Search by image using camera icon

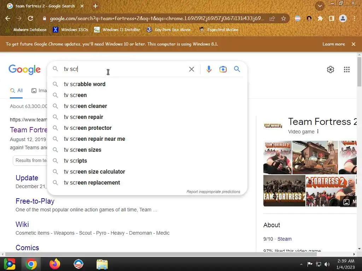[x=223, y=69]
